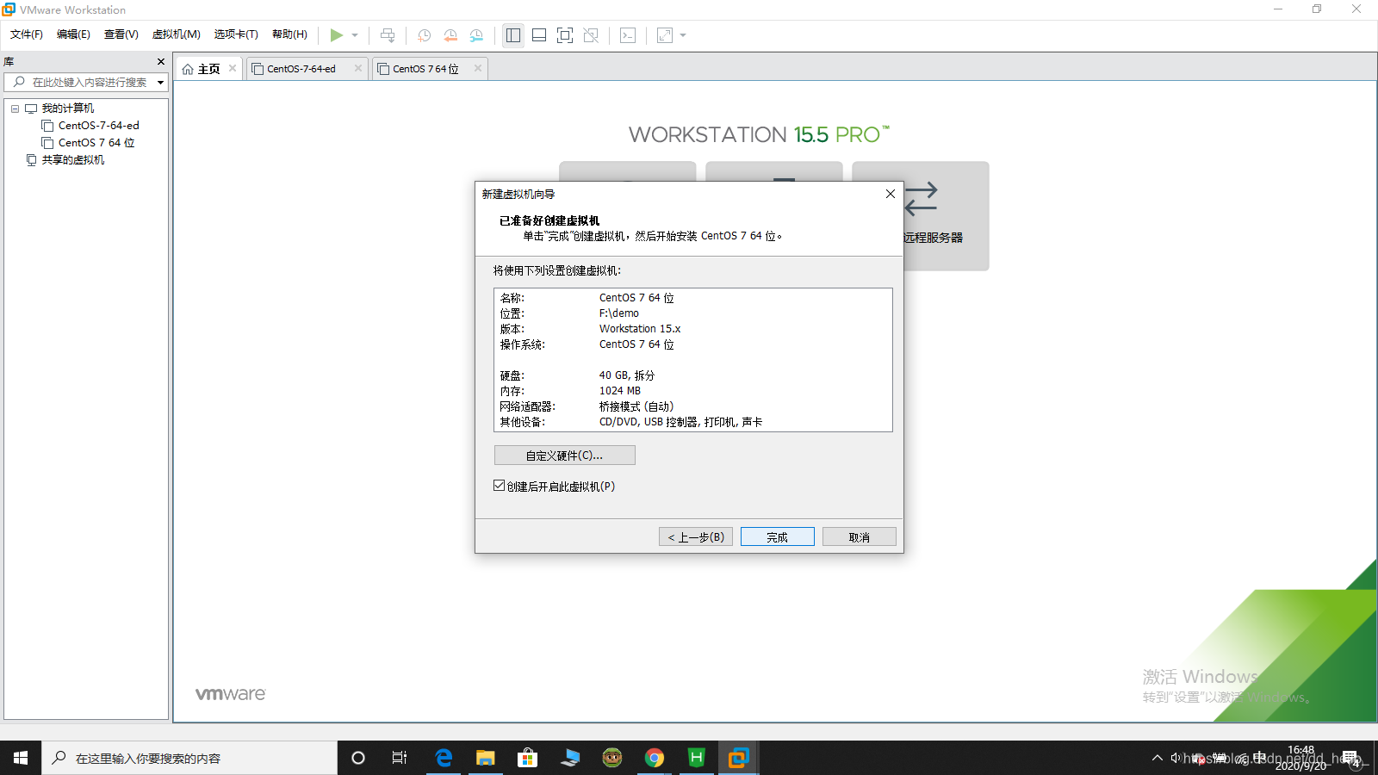Click the green Power On play button
The image size is (1378, 775).
coord(336,35)
